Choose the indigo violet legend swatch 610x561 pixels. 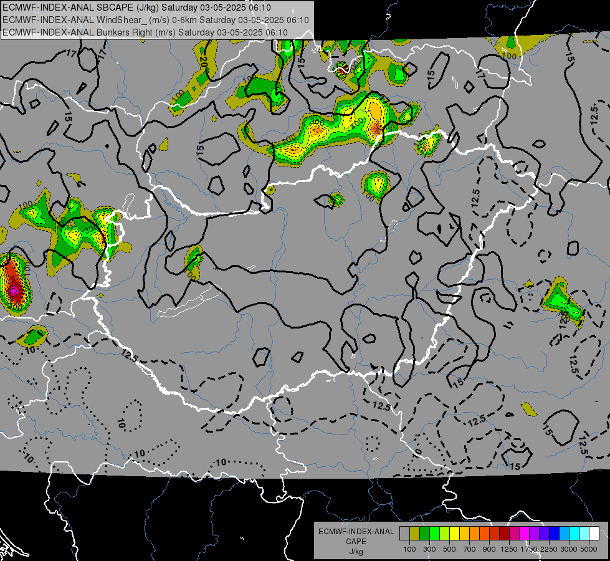(544, 533)
